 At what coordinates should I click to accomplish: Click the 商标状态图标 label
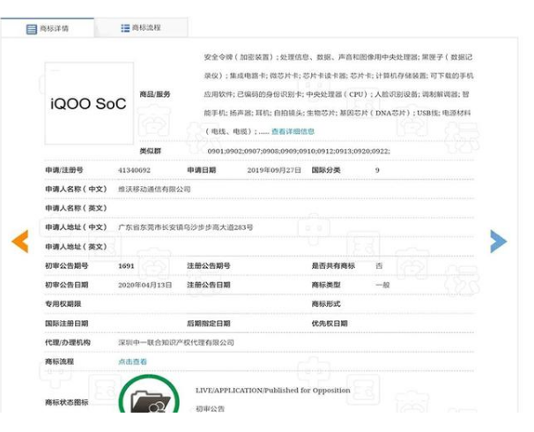(x=67, y=402)
